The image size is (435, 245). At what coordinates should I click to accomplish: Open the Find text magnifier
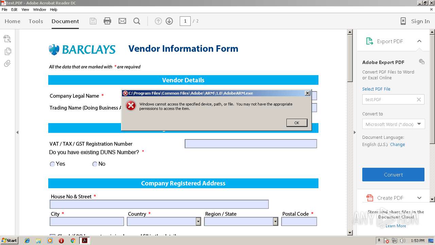point(137,21)
